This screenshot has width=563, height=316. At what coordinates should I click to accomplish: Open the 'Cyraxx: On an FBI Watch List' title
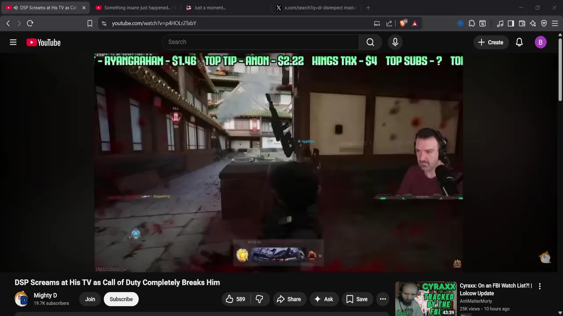[496, 289]
